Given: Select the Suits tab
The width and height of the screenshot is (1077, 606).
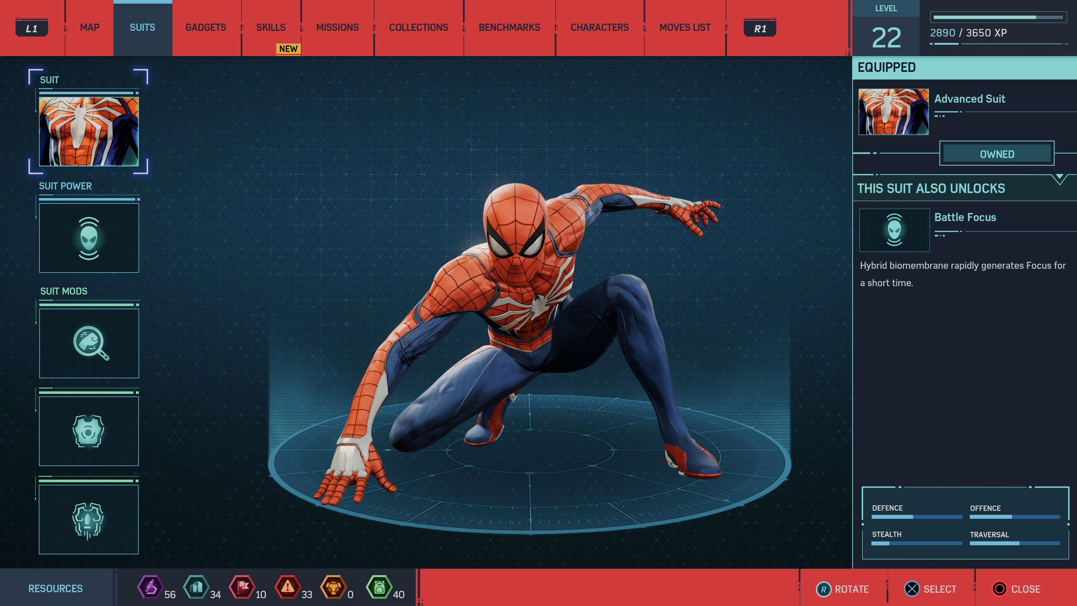Looking at the screenshot, I should (x=142, y=27).
